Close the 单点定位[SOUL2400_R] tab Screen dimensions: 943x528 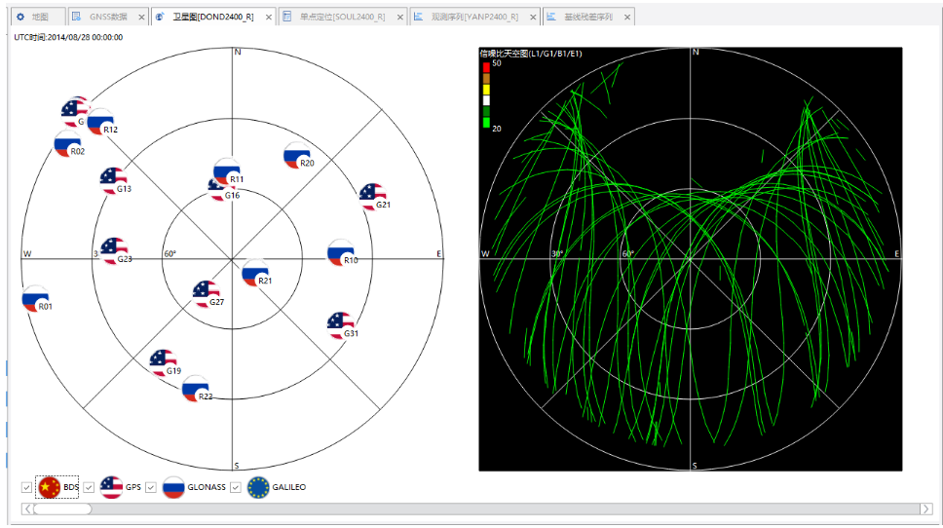[x=400, y=18]
